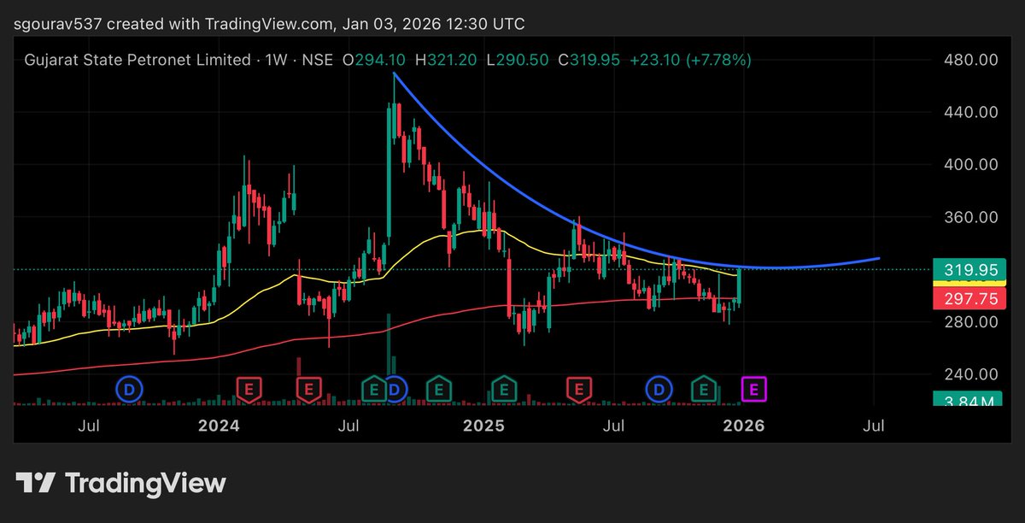Click the L290.50 low value

tap(519, 61)
